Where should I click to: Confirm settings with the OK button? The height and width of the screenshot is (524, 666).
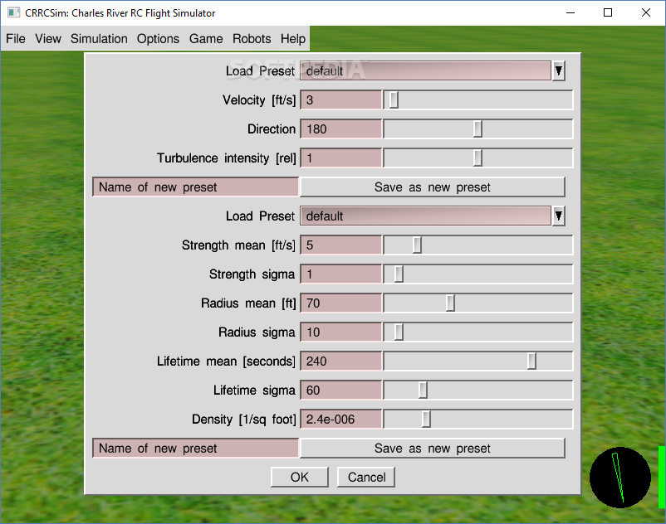pos(300,478)
